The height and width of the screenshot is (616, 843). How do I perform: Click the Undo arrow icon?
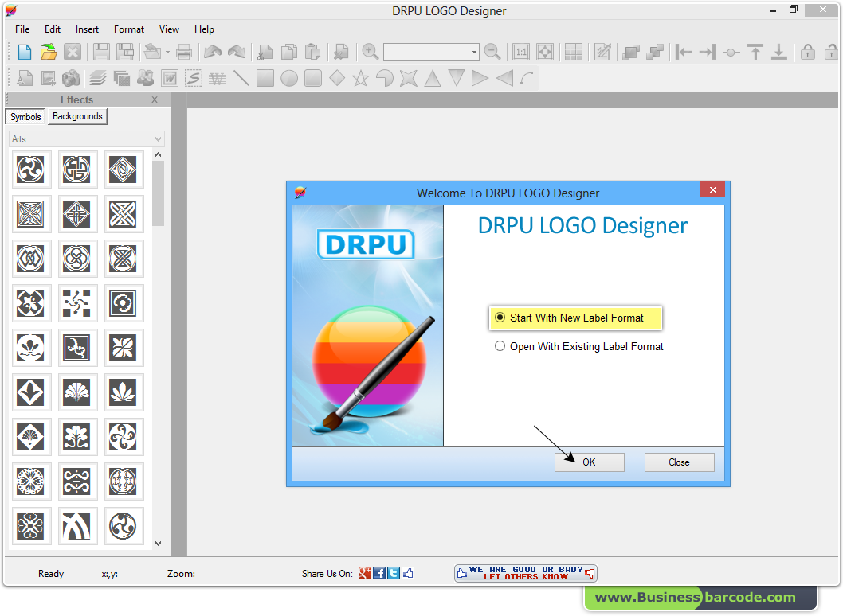(x=212, y=52)
